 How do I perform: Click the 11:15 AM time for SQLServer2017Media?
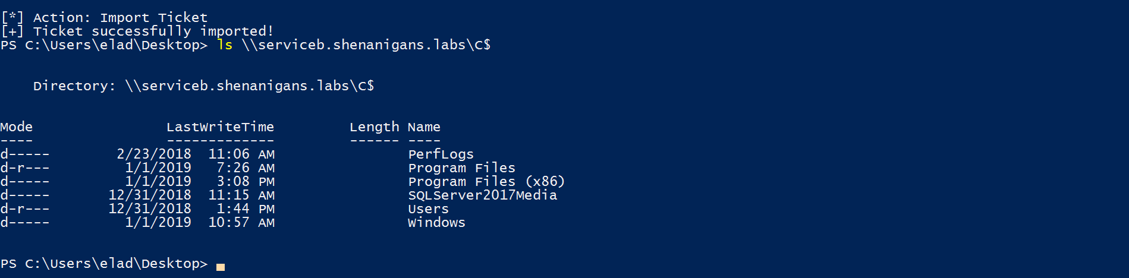coord(241,195)
